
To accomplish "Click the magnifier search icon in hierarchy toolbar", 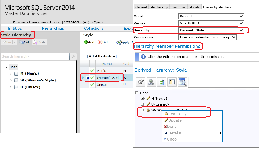I will (x=183, y=82).
